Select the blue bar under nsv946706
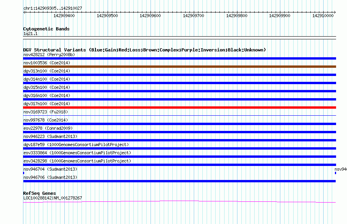 click(179, 181)
